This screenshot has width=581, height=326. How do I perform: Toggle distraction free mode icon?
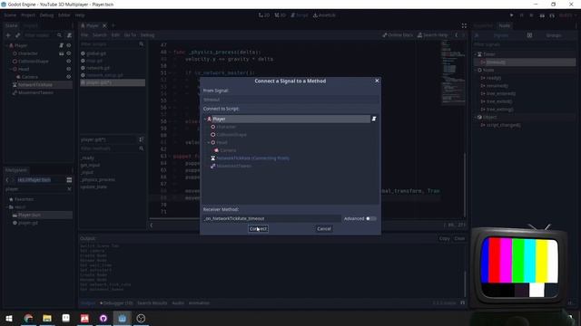coord(464,25)
